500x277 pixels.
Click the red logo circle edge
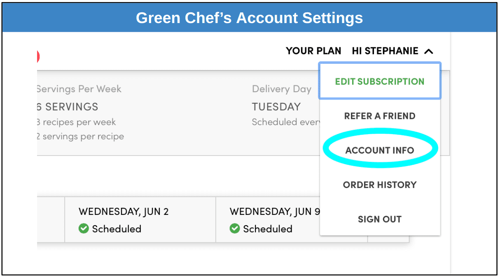38,56
